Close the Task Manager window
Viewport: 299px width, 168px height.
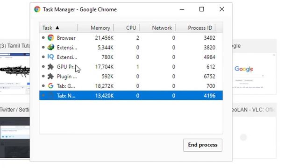(221, 9)
